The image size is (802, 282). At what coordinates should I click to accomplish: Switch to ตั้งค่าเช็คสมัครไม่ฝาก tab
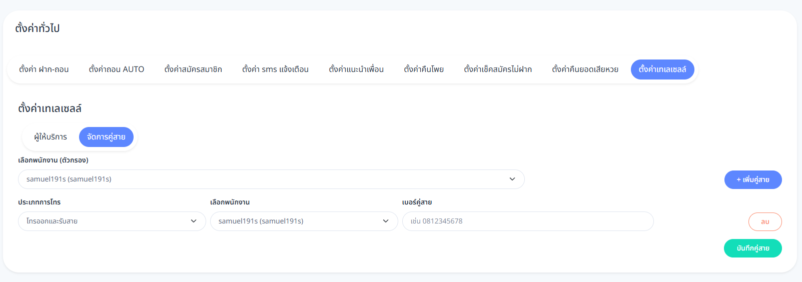click(x=498, y=69)
